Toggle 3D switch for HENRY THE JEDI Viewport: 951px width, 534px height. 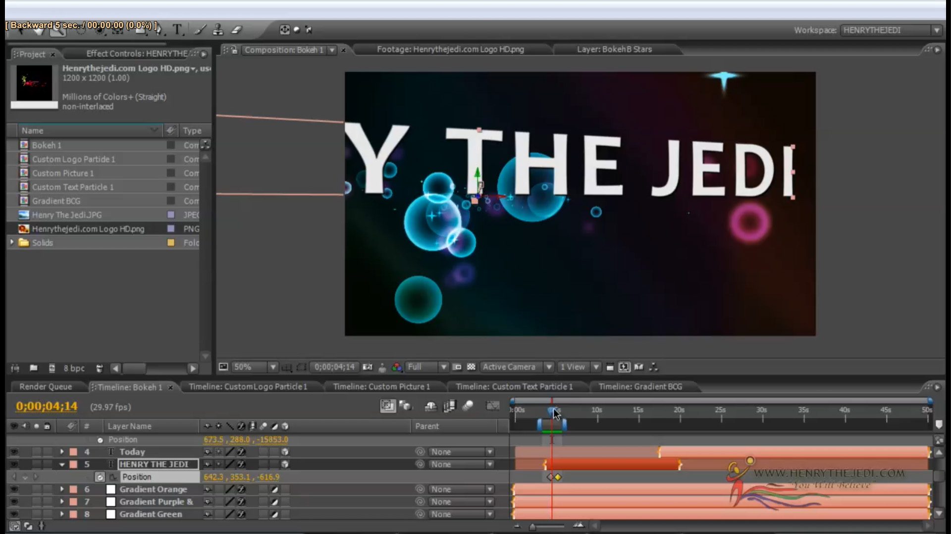[x=285, y=464]
